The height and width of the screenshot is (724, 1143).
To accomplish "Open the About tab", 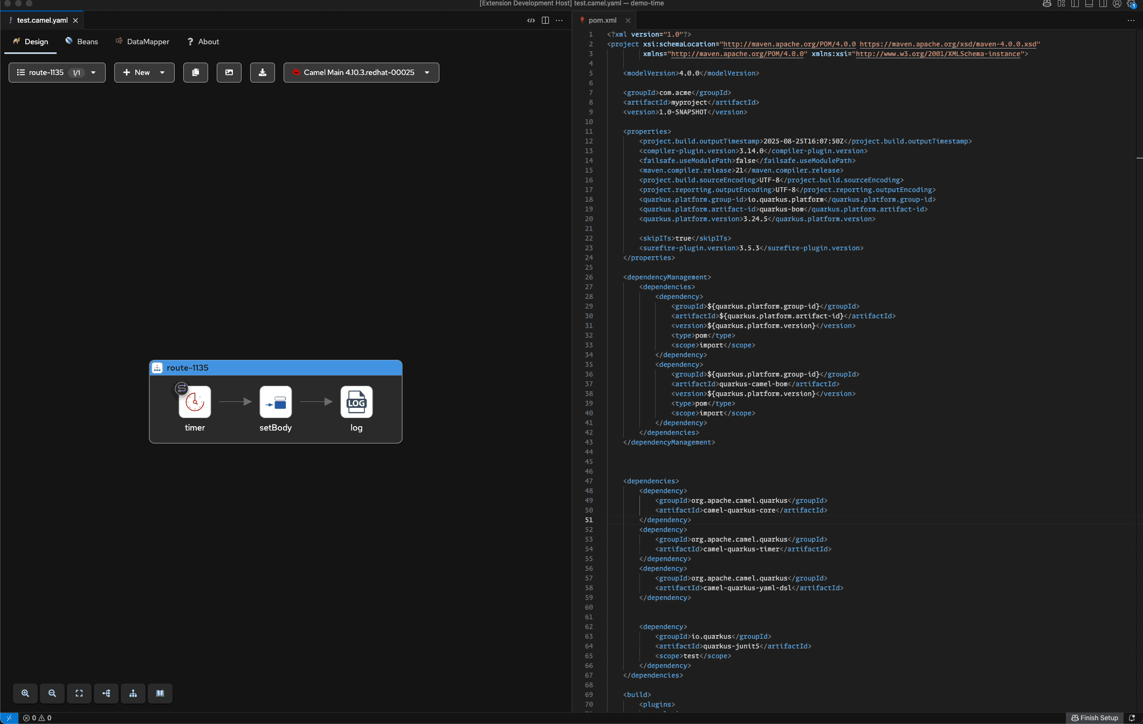I will [x=203, y=42].
